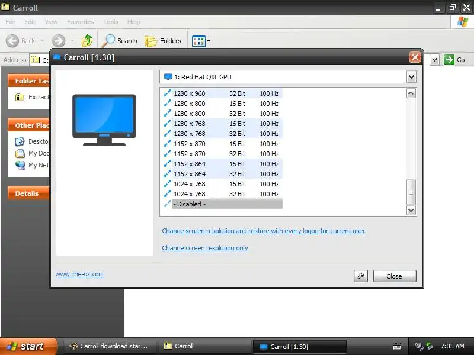This screenshot has width=474, height=355.
Task: Click the resolution list scrollbar thumb
Action: click(411, 192)
